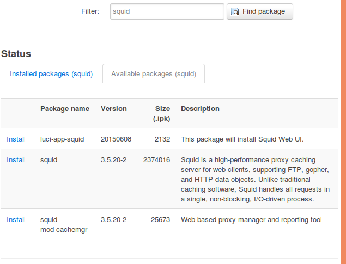Click the orange strip at the right edge
This screenshot has width=346, height=264.
pyautogui.click(x=343, y=132)
